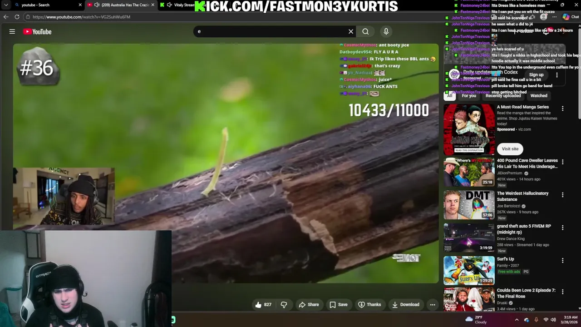Go to the YouTube home logo
581x327 pixels.
click(x=37, y=31)
